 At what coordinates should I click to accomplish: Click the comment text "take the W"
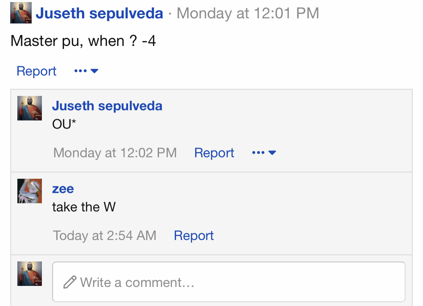coord(84,207)
